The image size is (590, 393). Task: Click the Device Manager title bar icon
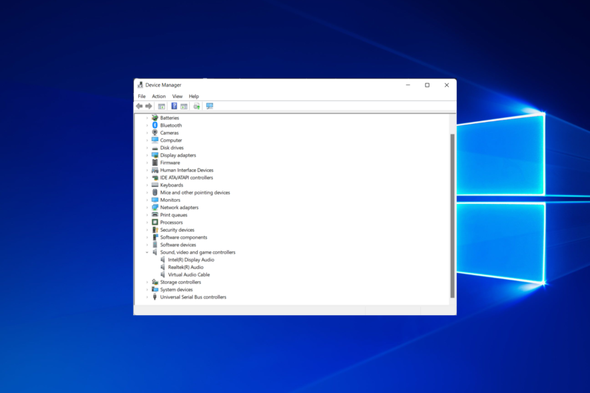[x=141, y=85]
